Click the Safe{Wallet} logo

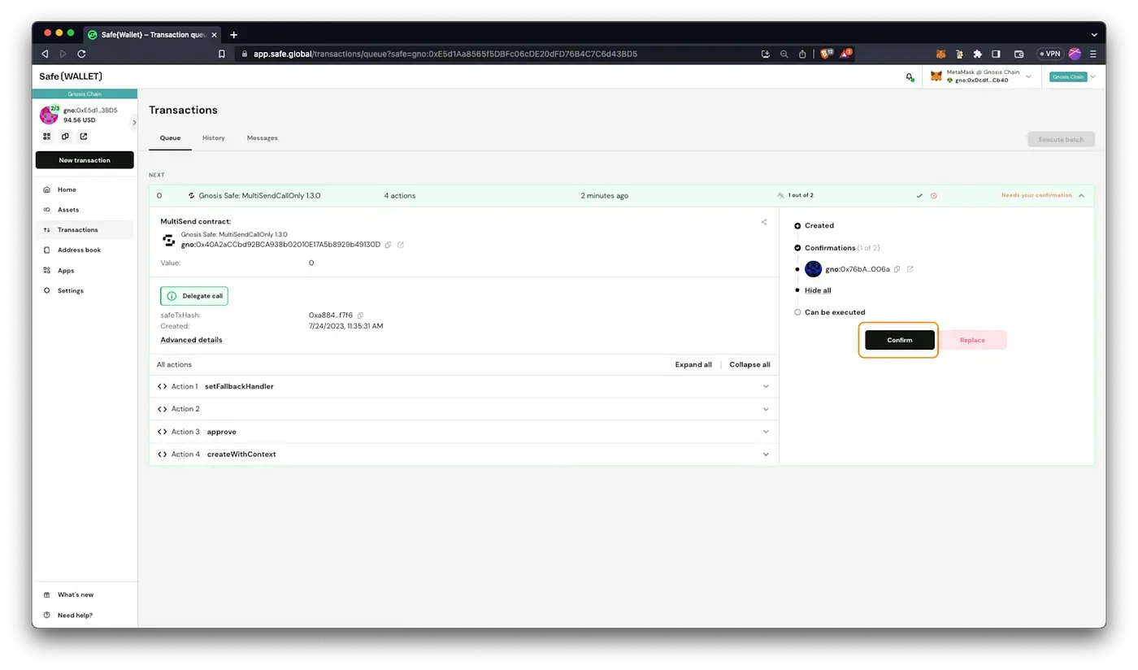coord(71,76)
